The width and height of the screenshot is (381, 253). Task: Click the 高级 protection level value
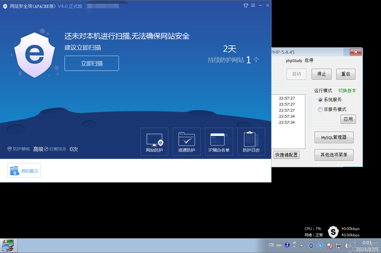38,149
